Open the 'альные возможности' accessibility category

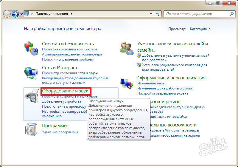click(x=173, y=125)
